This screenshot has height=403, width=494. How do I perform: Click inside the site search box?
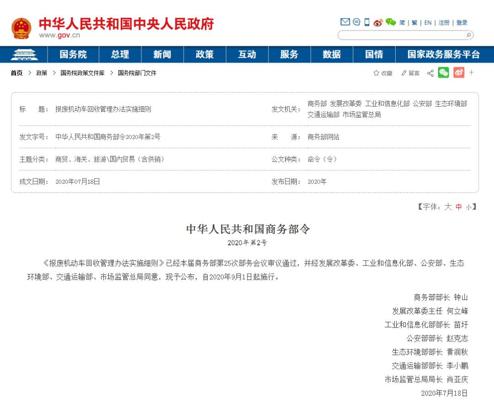tap(400, 35)
